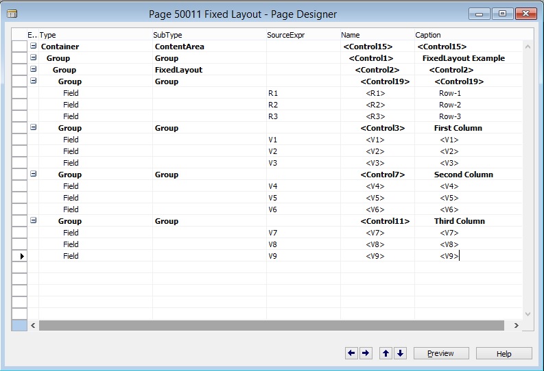Select the ContentArea SubType cell
544x371 pixels.
(x=209, y=47)
